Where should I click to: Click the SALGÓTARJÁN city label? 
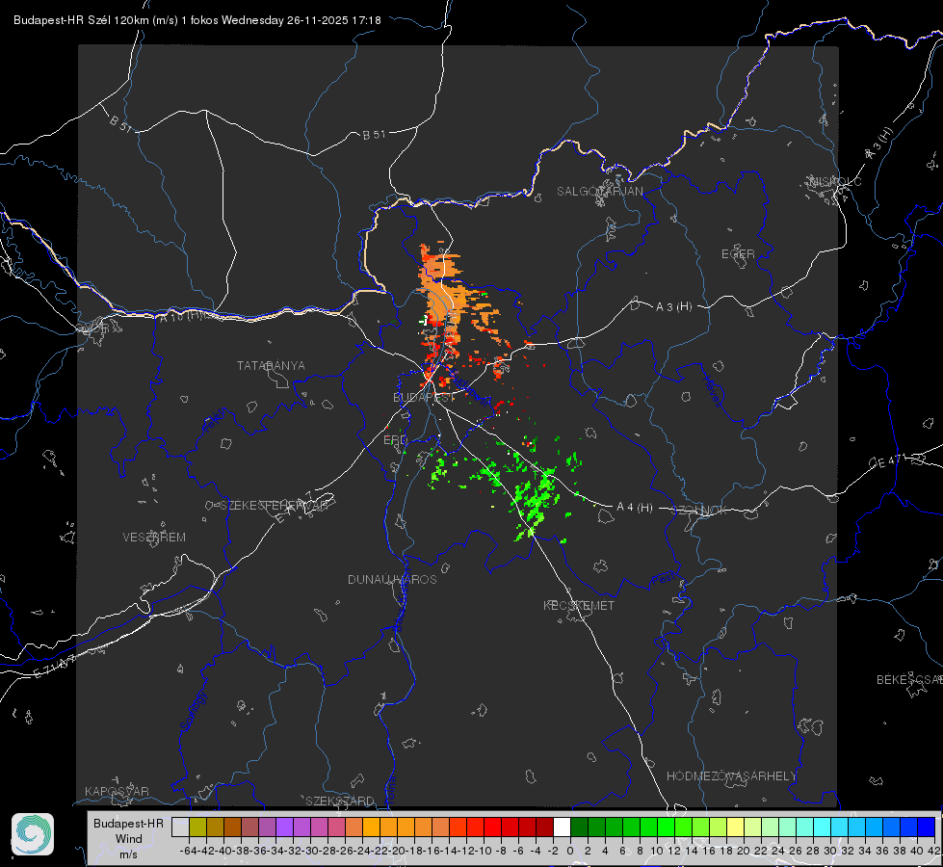[x=599, y=192]
